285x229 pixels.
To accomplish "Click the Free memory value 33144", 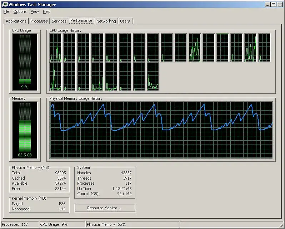I will 60,189.
